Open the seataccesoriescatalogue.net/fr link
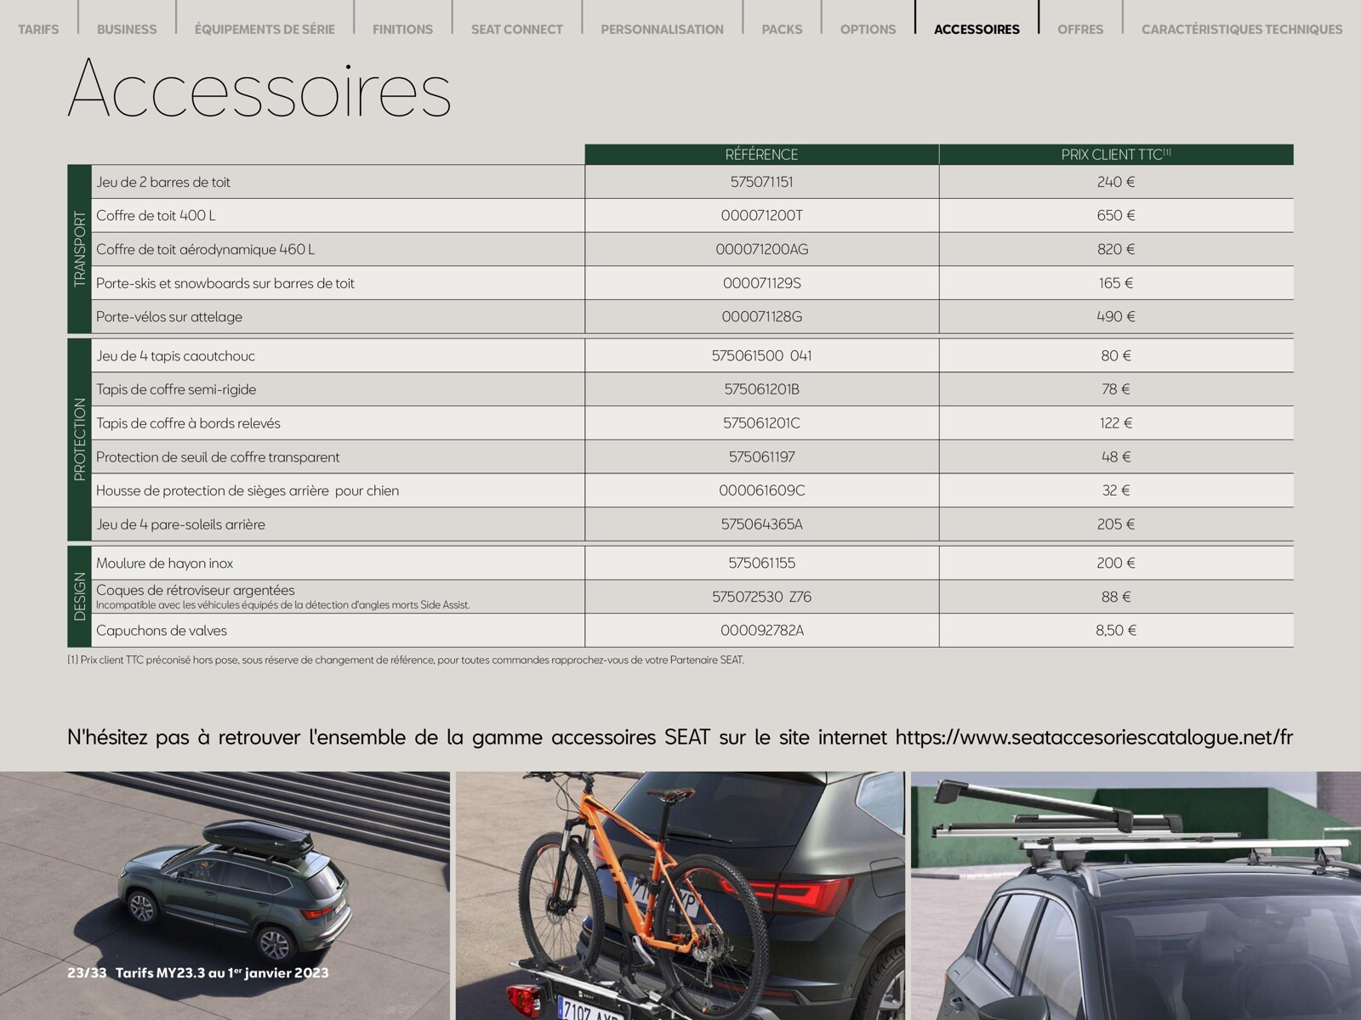This screenshot has width=1361, height=1020. pyautogui.click(x=1094, y=737)
